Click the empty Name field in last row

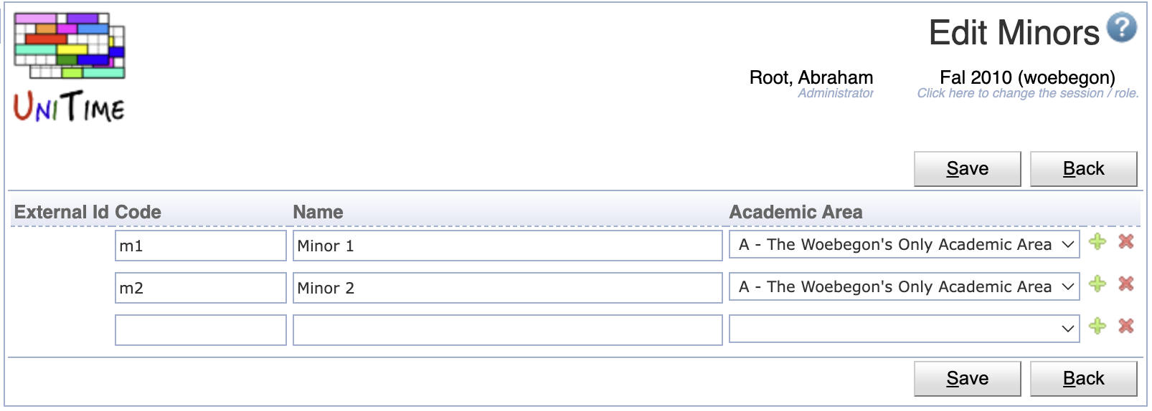point(508,330)
